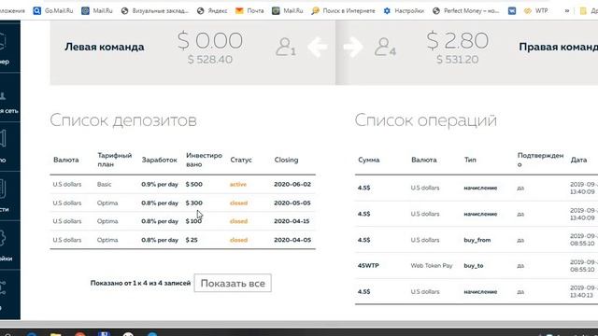Click the Правая команда label
This screenshot has width=598, height=336.
(559, 47)
